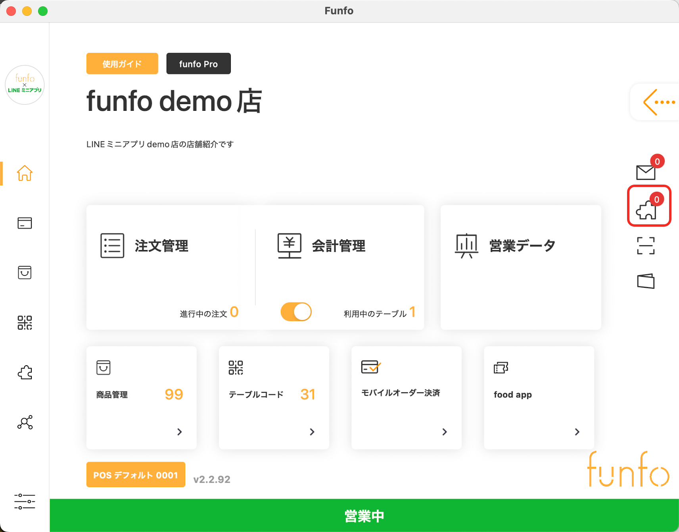The width and height of the screenshot is (679, 532).
Task: Click the food app label
Action: 512,395
